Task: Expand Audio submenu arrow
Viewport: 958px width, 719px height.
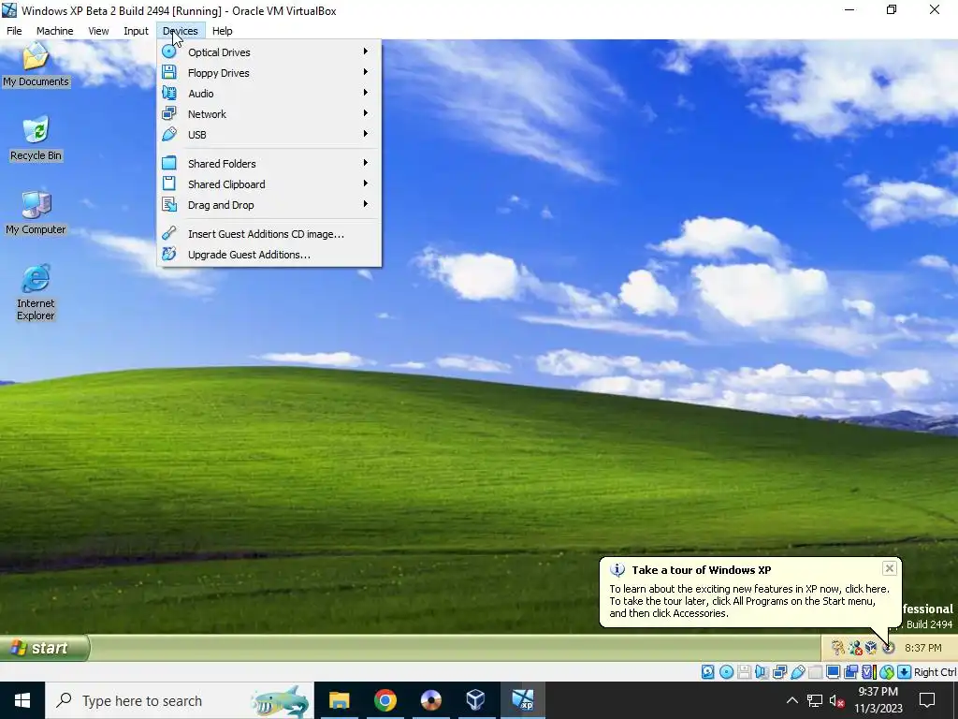Action: point(366,93)
